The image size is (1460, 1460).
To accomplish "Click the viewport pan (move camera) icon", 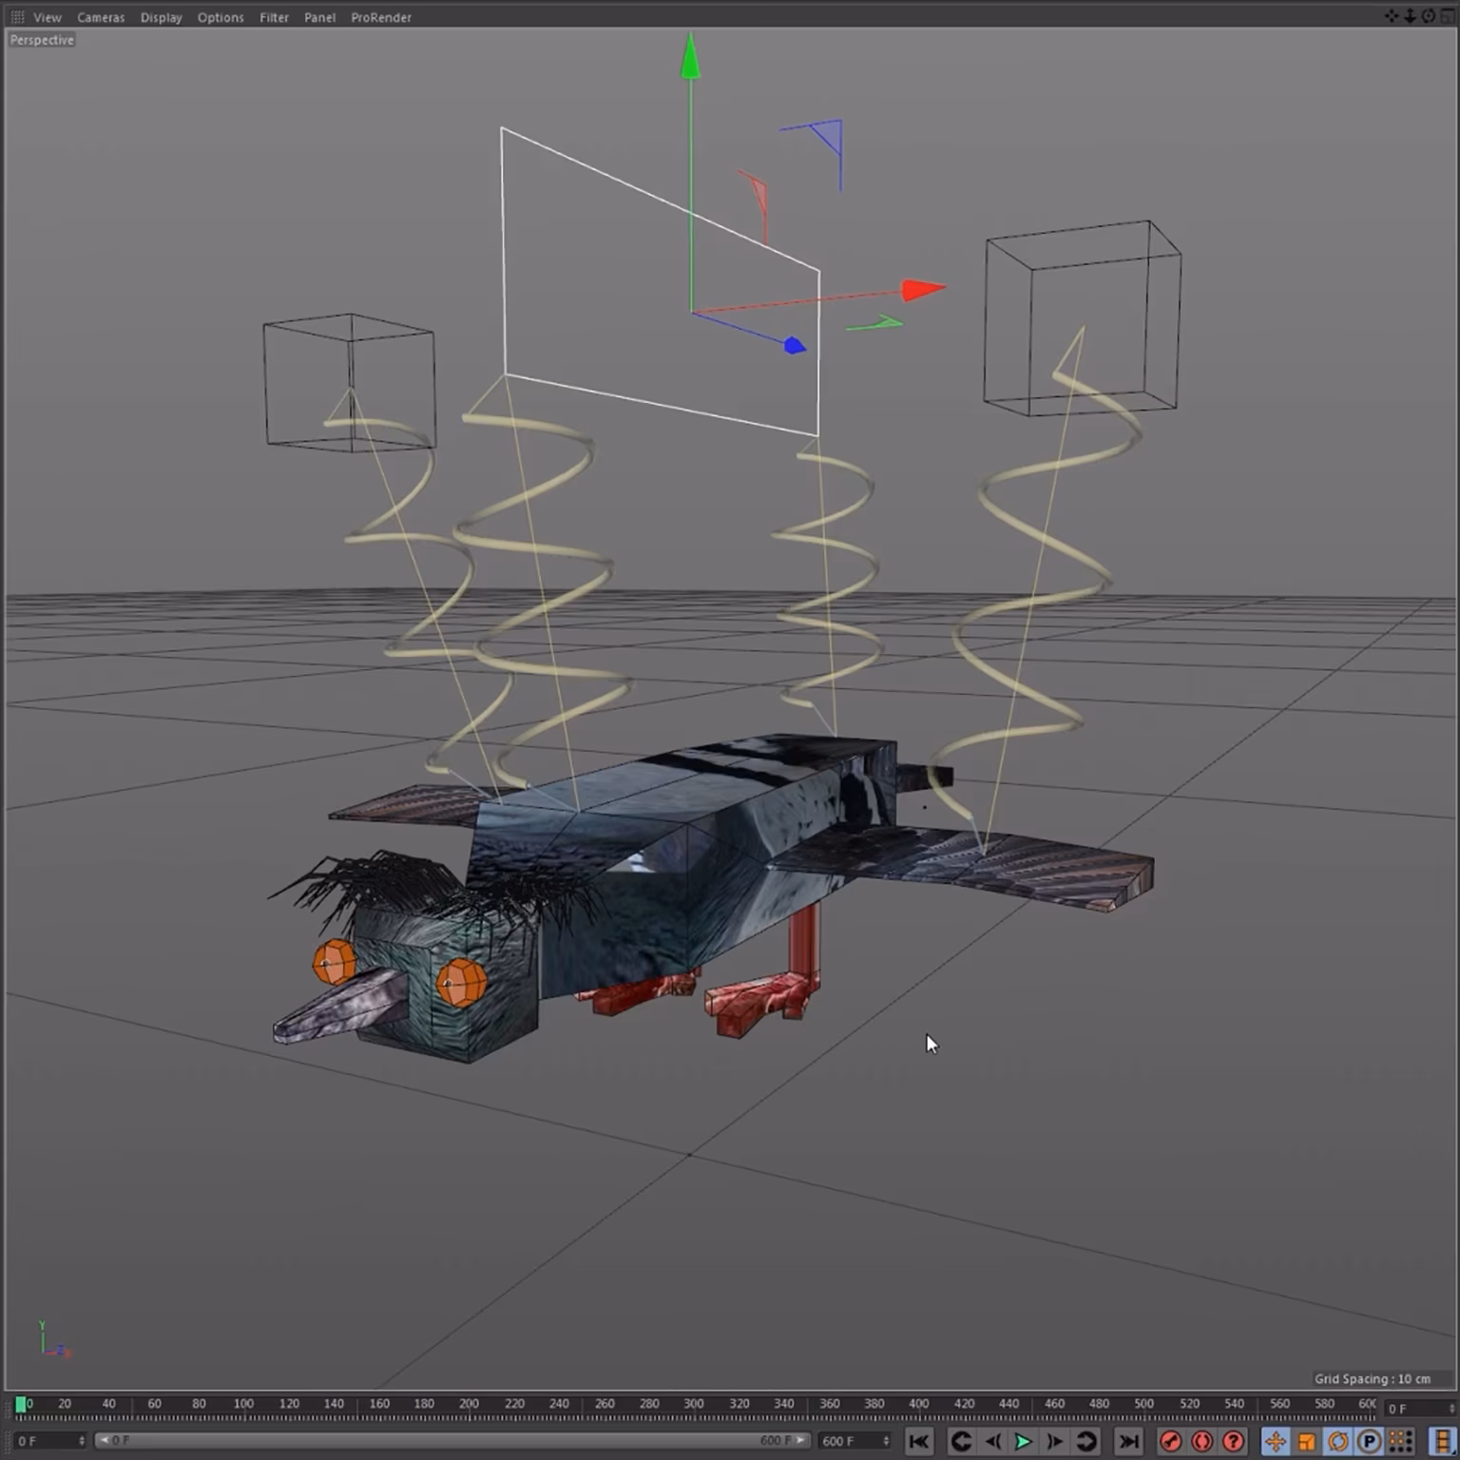I will pyautogui.click(x=1392, y=16).
